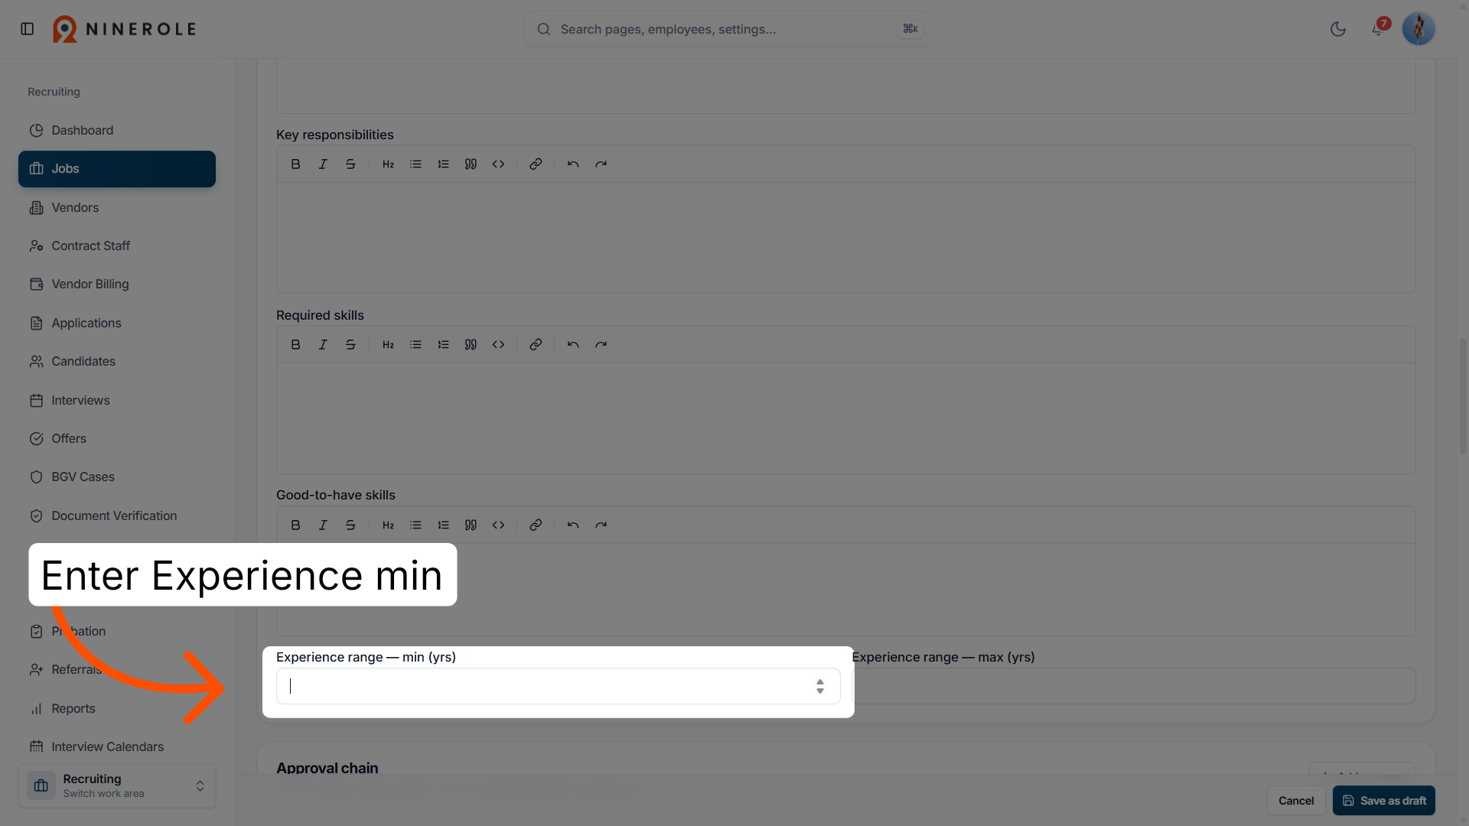1469x826 pixels.
Task: Apply italic in Key responsibilities editor
Action: (x=323, y=164)
